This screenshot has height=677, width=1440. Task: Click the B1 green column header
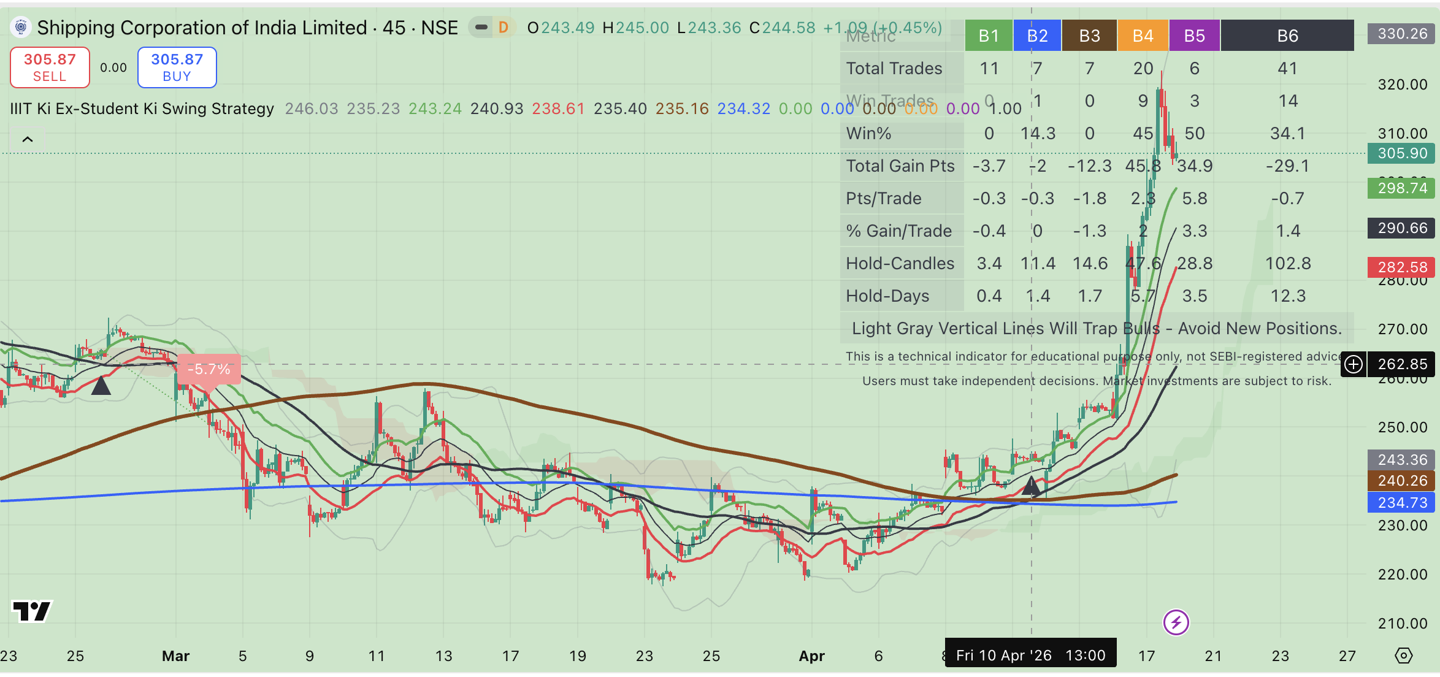(x=989, y=36)
